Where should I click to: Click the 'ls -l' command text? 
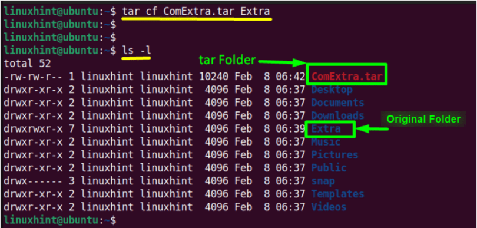(x=136, y=51)
